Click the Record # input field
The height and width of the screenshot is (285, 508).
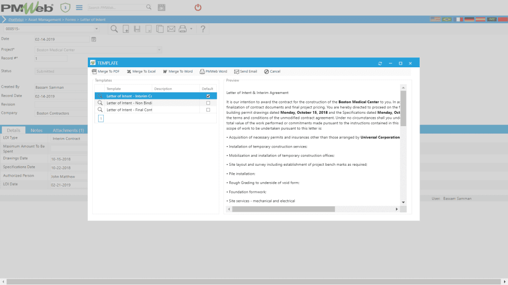pos(51,58)
